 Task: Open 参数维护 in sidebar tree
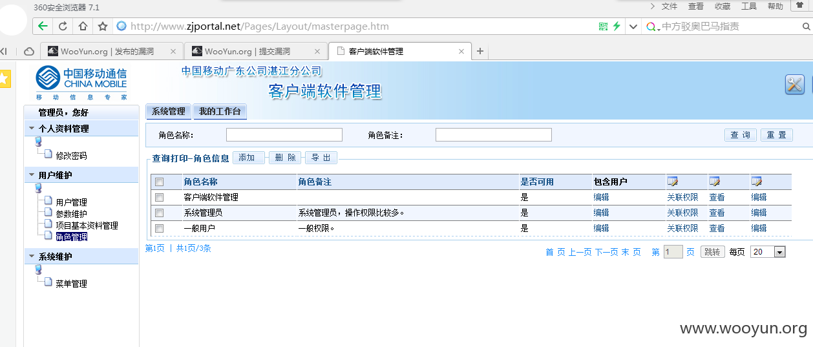[71, 214]
